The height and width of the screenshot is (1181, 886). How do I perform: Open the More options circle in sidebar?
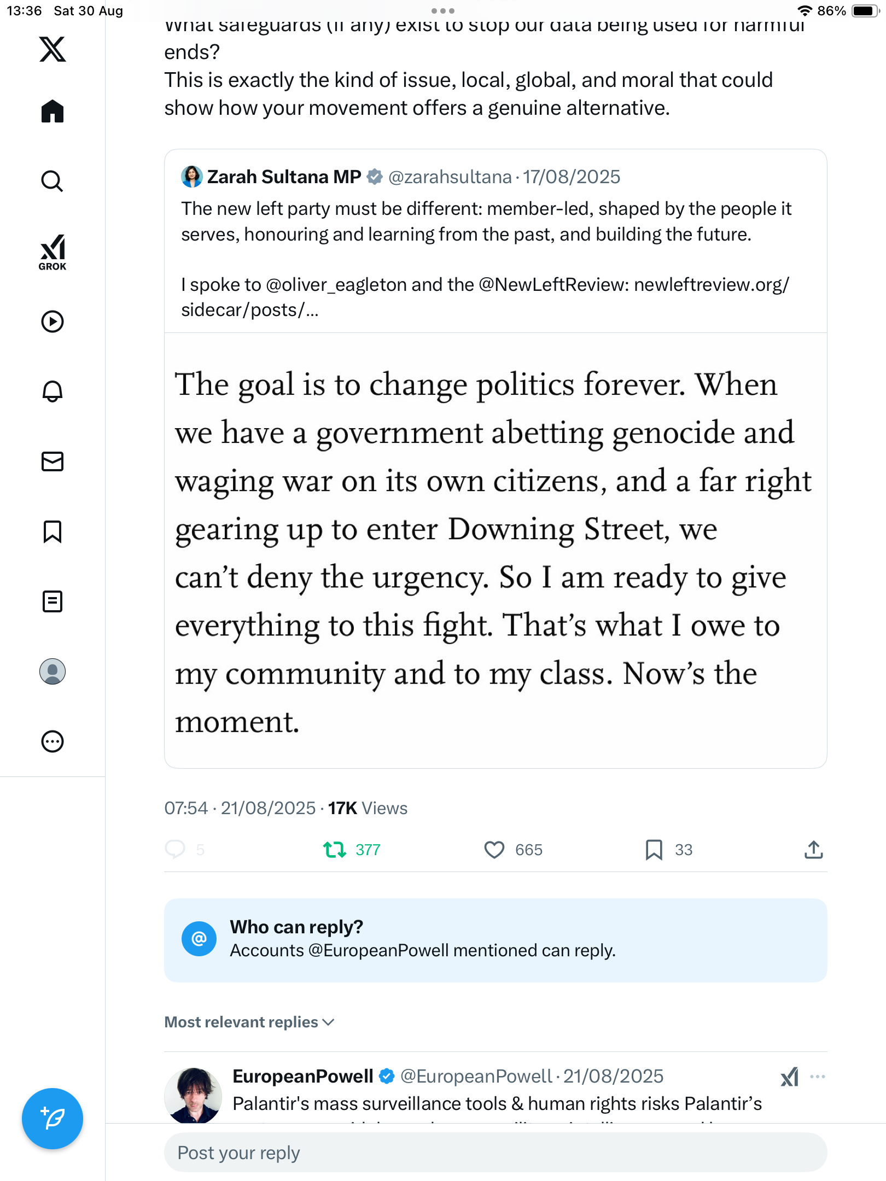coord(53,741)
